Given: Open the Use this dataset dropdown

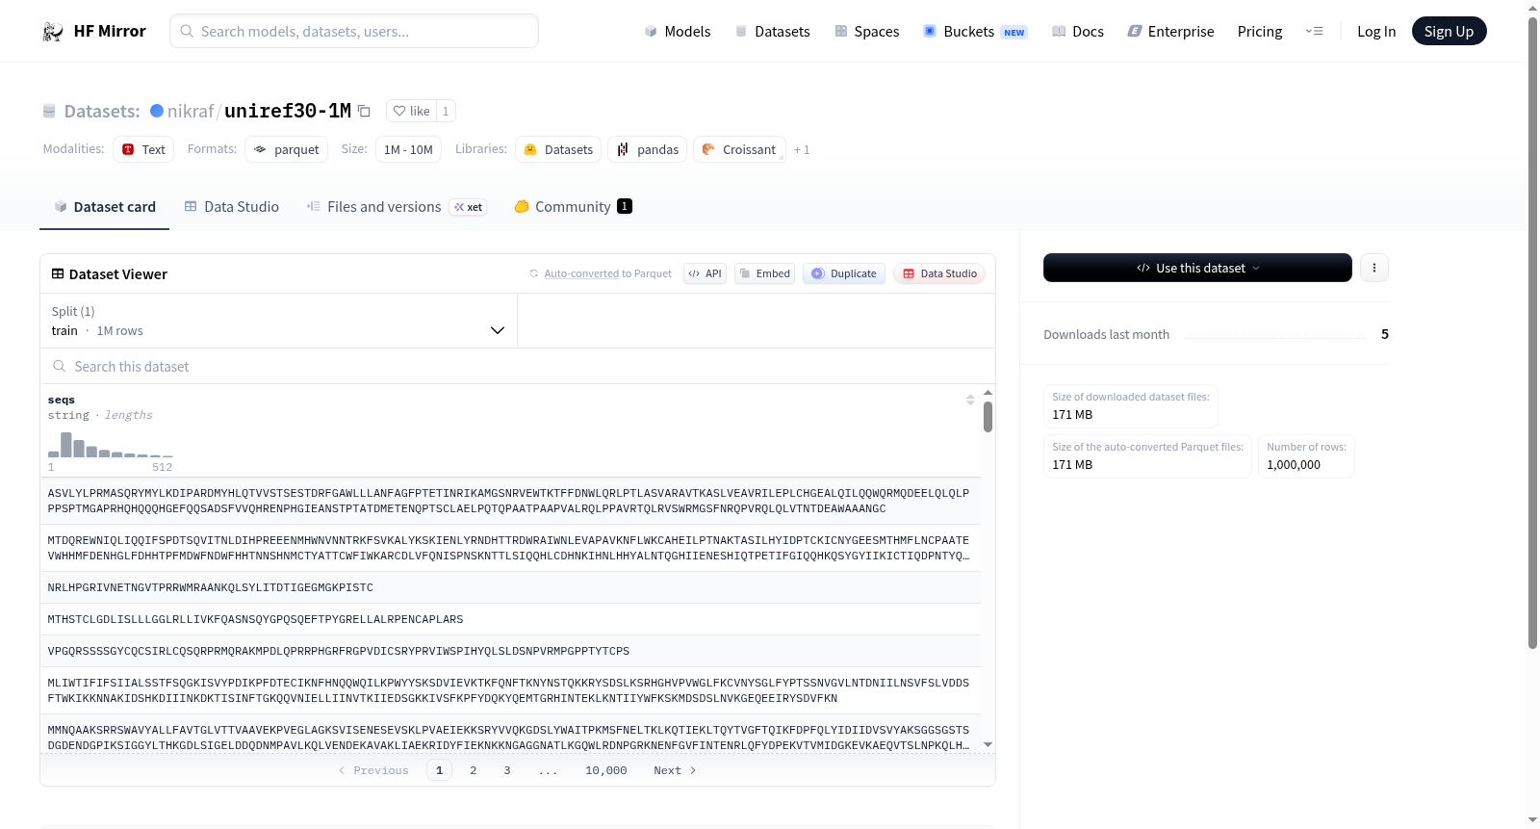Looking at the screenshot, I should click(x=1197, y=268).
